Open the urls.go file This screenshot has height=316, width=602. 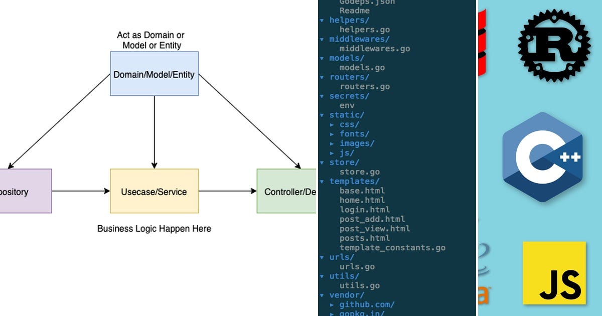coord(357,267)
